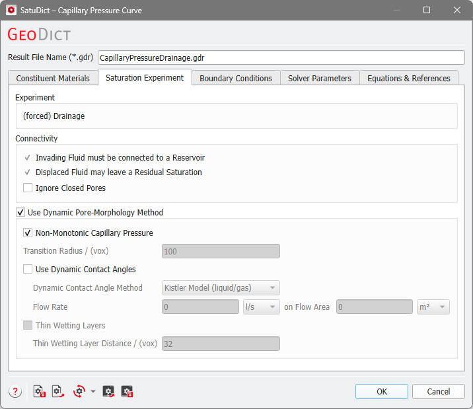This screenshot has height=409, width=473.
Task: Click the load settings from file icon
Action: (x=57, y=391)
